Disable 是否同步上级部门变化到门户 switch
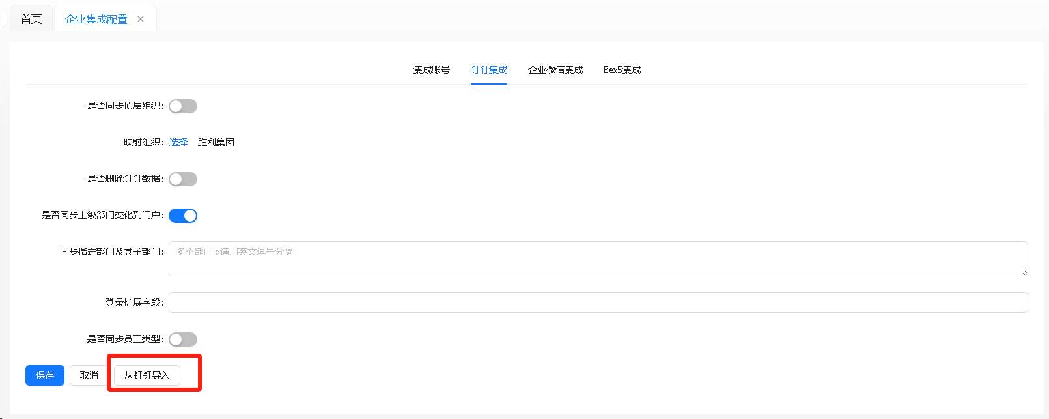 tap(183, 216)
